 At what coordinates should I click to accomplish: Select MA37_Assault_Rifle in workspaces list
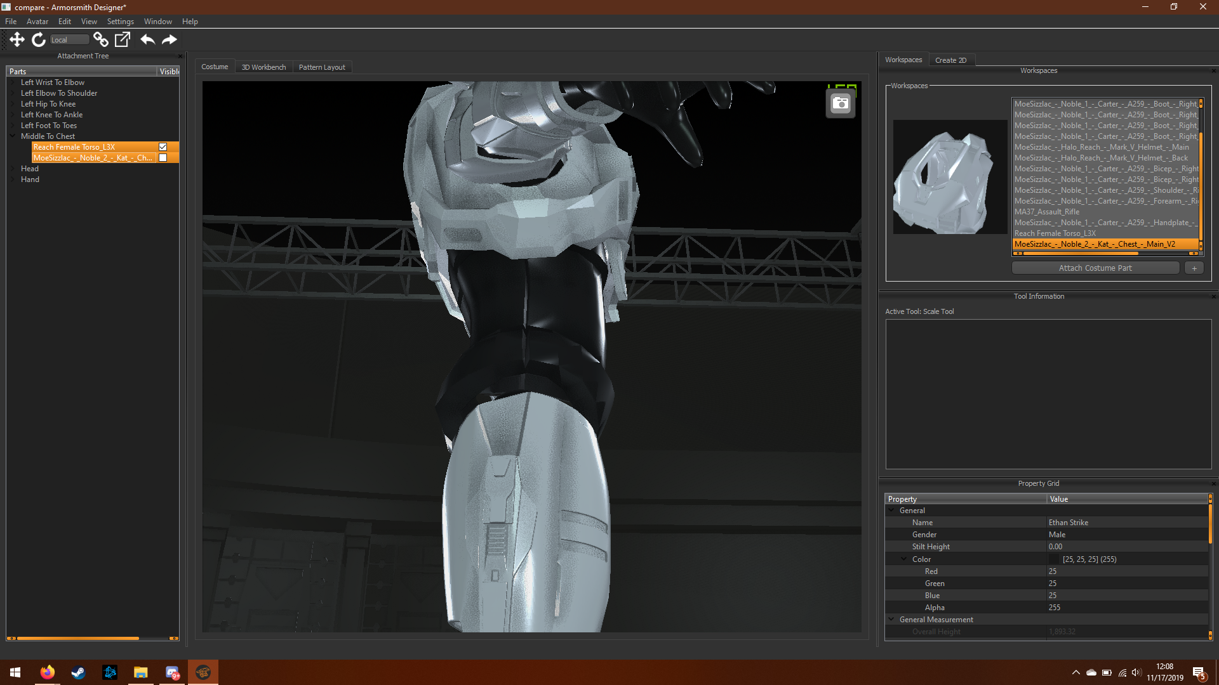click(x=1046, y=212)
